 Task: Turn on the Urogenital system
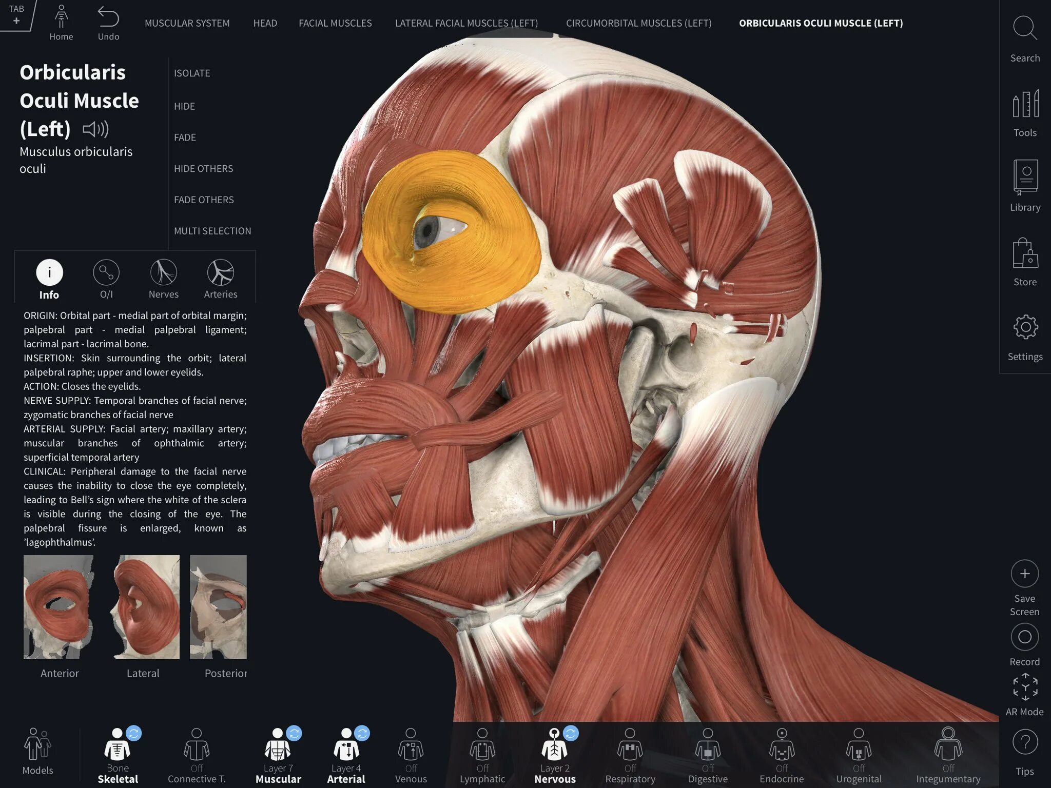coord(859,756)
